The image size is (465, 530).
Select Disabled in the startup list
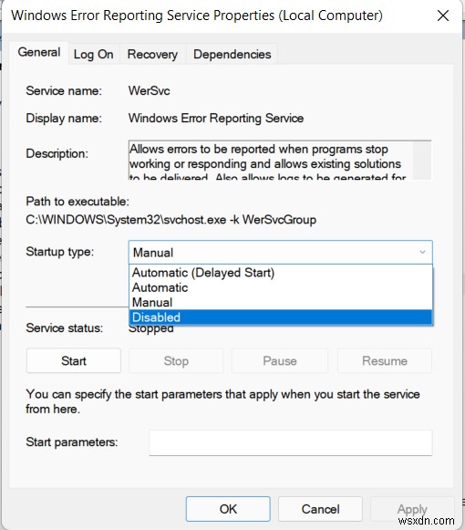pyautogui.click(x=281, y=317)
